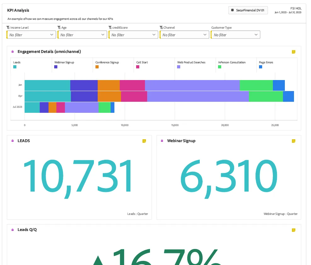Click the Webinar Signup : Quarter caption
The width and height of the screenshot is (311, 265).
tap(280, 214)
